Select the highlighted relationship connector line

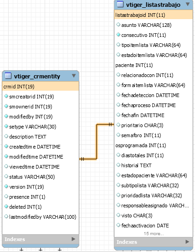click(x=97, y=142)
